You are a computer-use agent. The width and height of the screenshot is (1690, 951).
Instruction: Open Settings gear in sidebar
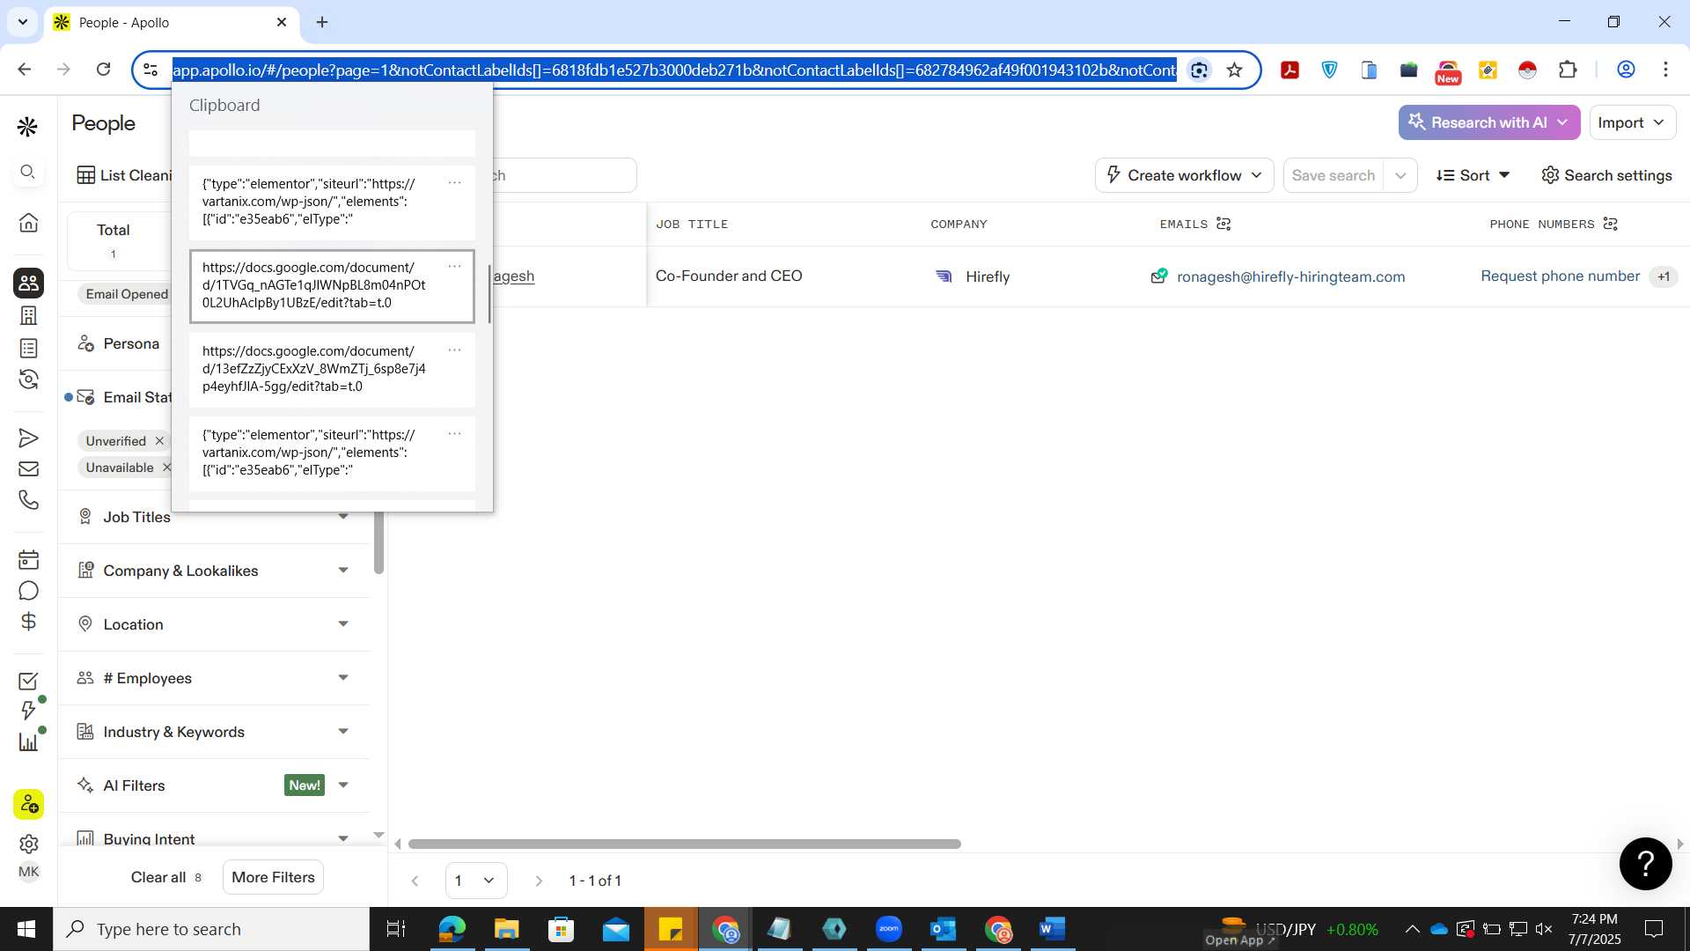click(x=28, y=844)
